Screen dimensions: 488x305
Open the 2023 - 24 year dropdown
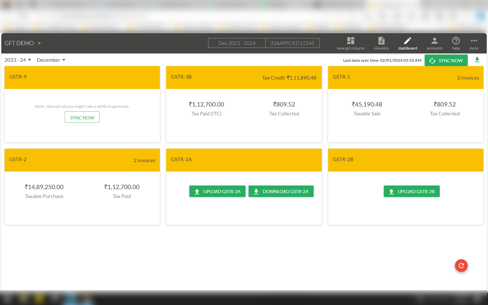[x=18, y=60]
